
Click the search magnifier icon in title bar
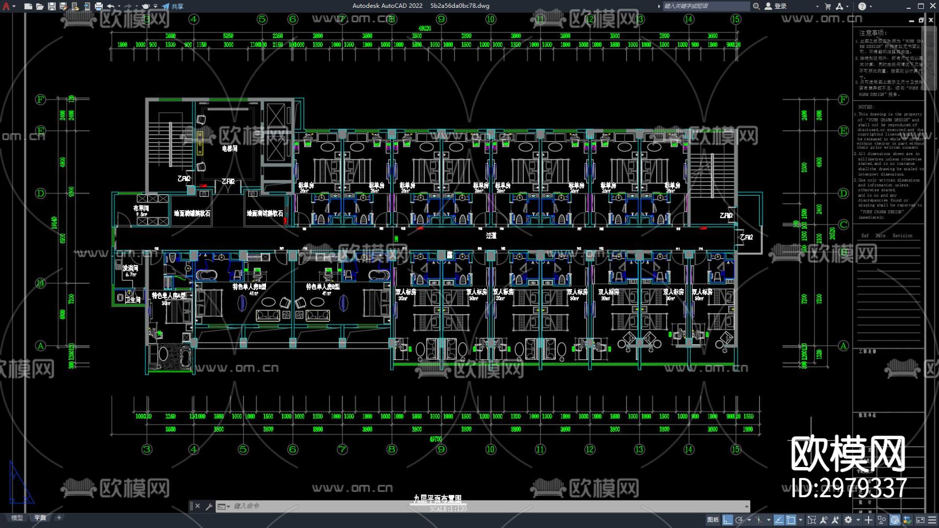[x=756, y=6]
